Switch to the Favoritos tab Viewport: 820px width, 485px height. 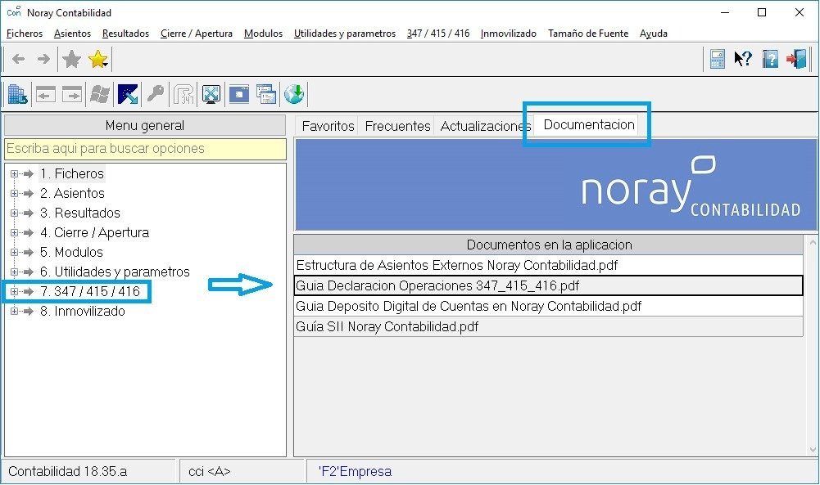328,126
